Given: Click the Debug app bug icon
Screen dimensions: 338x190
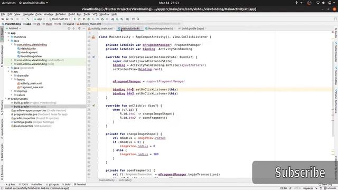Looking at the screenshot, I should [88, 19].
